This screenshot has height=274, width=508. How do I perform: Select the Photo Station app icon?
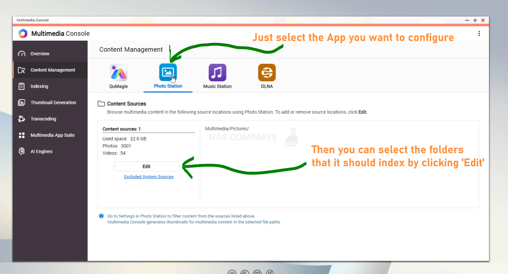pos(168,72)
